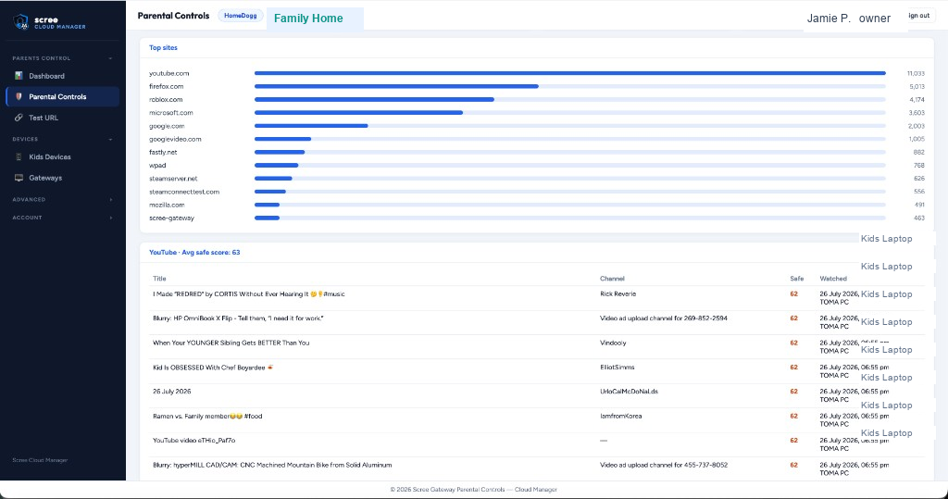The width and height of the screenshot is (948, 499).
Task: Click the Family Home label
Action: pyautogui.click(x=308, y=19)
